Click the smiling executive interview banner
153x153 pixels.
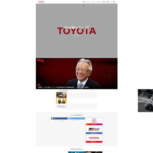point(76,74)
